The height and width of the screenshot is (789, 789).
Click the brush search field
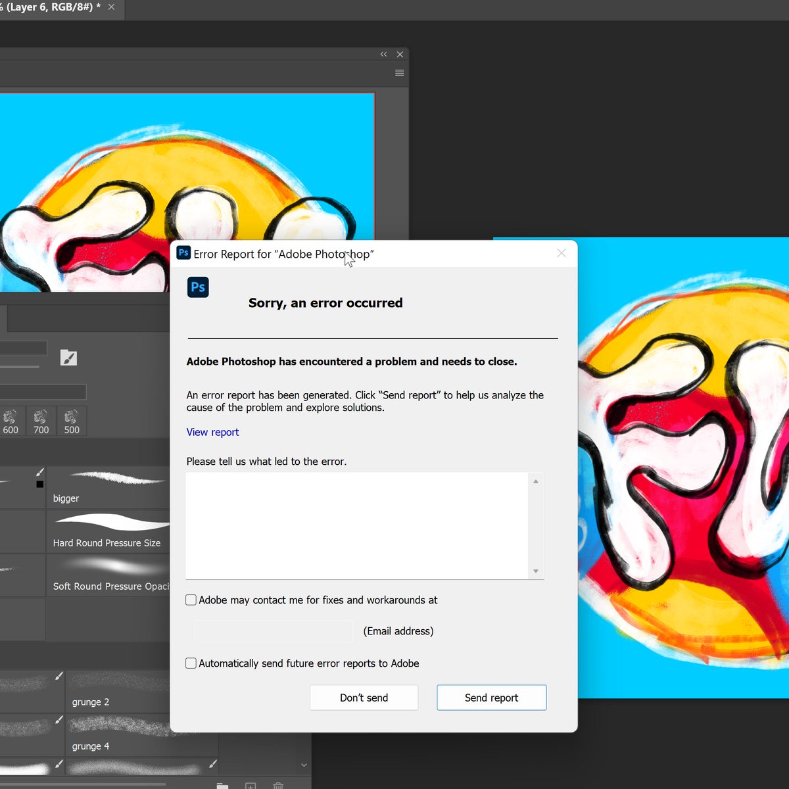coord(43,392)
